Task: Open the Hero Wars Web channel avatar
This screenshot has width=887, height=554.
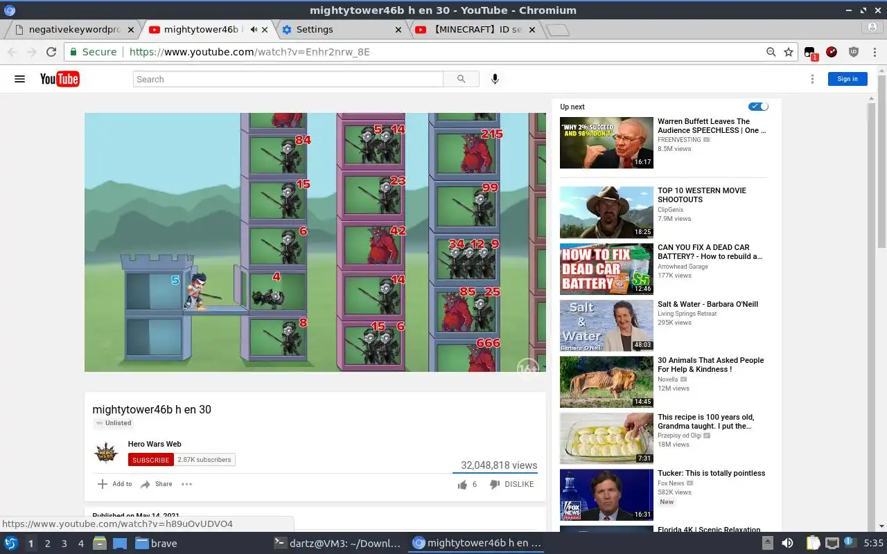Action: pyautogui.click(x=105, y=454)
